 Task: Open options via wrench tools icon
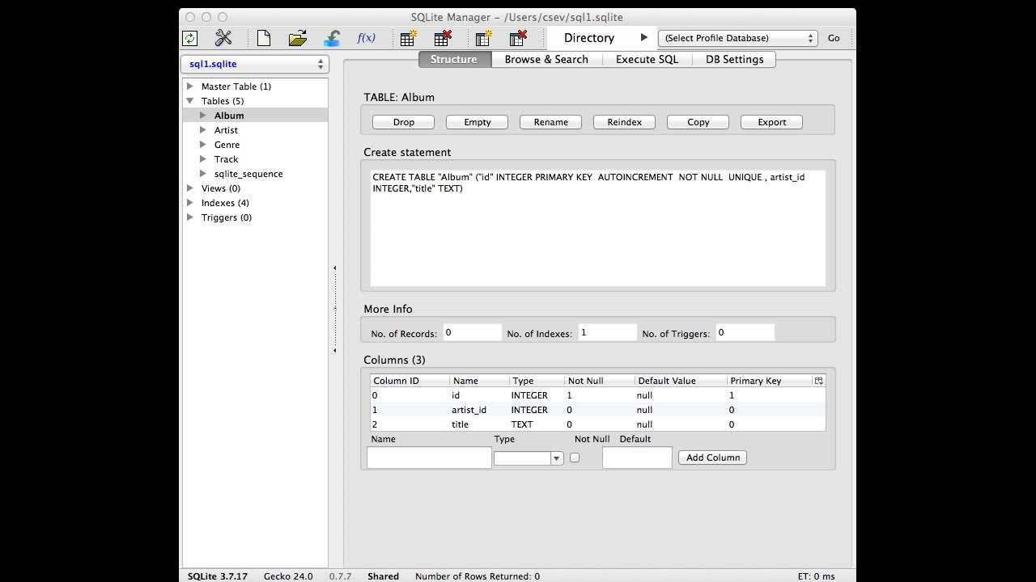[223, 38]
